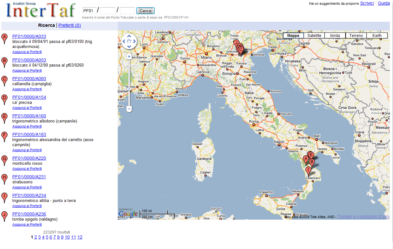Add PF01/0000/A236 tomba spigolo to Preferiti
This screenshot has height=249, width=393.
click(x=27, y=224)
